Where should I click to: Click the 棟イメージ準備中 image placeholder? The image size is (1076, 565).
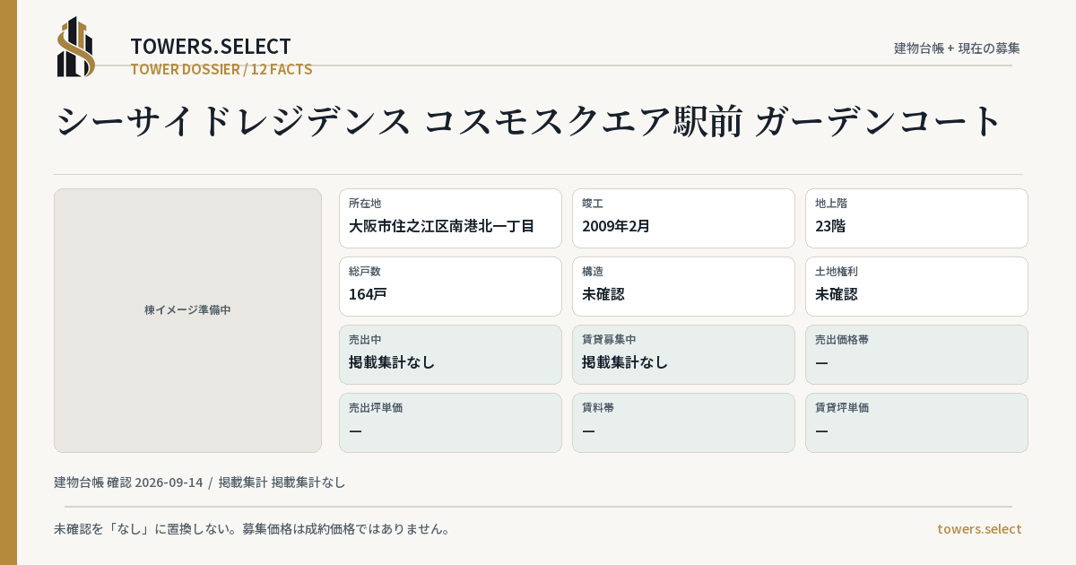187,320
